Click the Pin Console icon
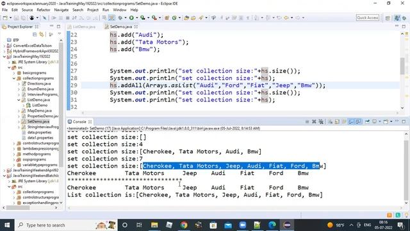 tap(367, 121)
